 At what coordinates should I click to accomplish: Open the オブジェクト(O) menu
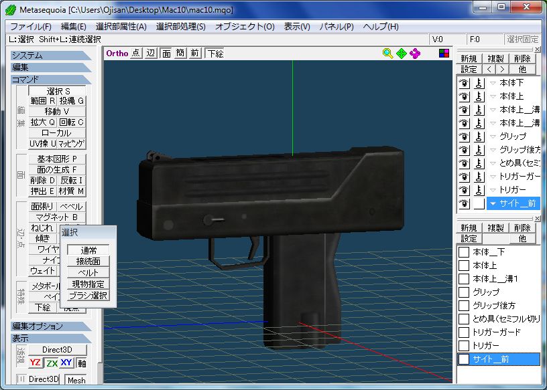245,27
